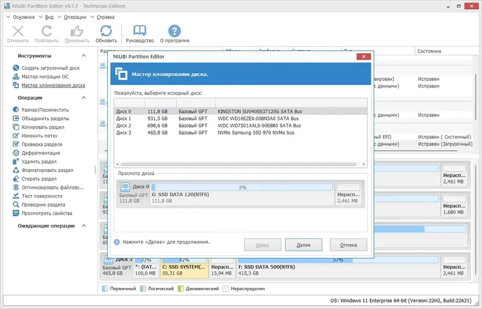The height and width of the screenshot is (309, 482).
Task: Click the info icon beside Нажмите Далее hint
Action: 117,242
